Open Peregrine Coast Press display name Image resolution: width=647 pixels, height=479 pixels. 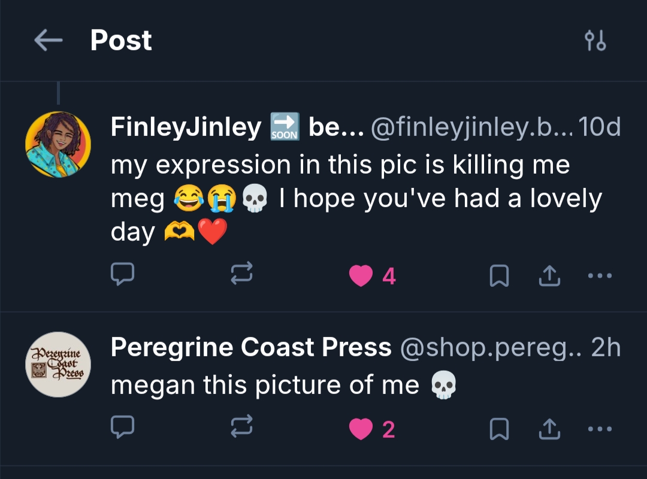point(251,348)
